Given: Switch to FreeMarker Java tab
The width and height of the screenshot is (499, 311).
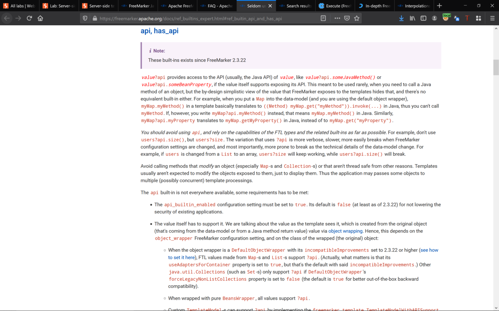Looking at the screenshot, I should coord(138,6).
